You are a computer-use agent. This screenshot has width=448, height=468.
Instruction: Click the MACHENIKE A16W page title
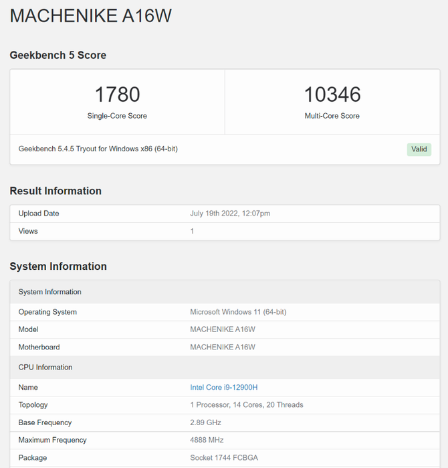coord(91,17)
